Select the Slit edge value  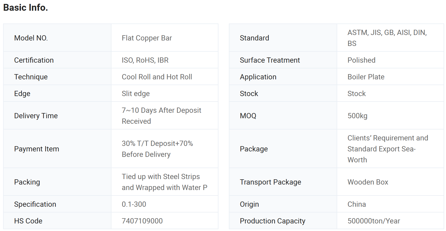click(x=136, y=93)
